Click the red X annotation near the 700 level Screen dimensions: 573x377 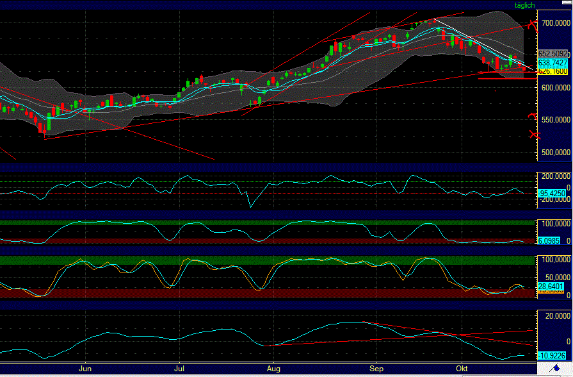[532, 24]
